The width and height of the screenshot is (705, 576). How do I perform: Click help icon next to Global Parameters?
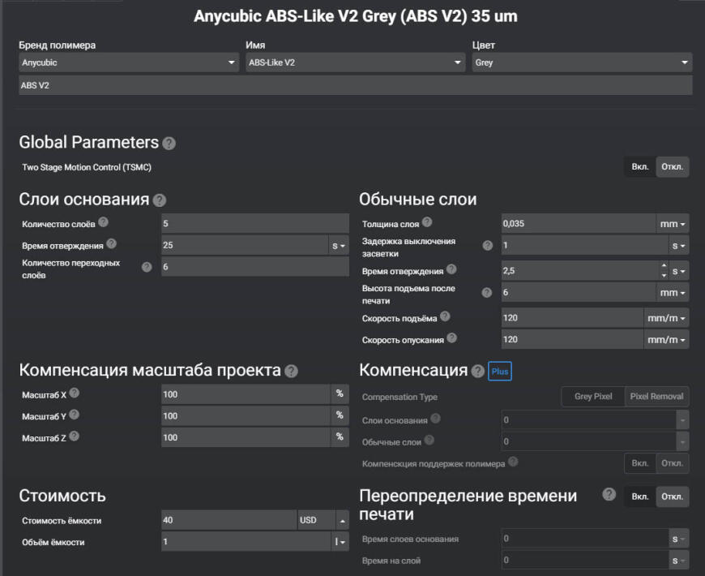coord(169,144)
